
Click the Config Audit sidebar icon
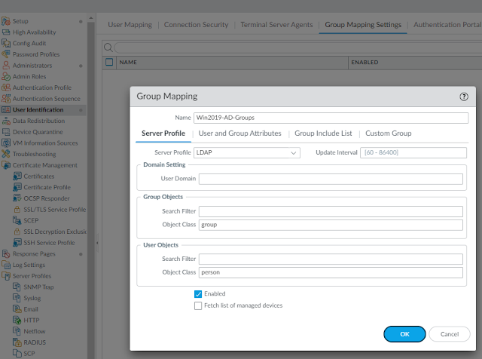tap(6, 43)
